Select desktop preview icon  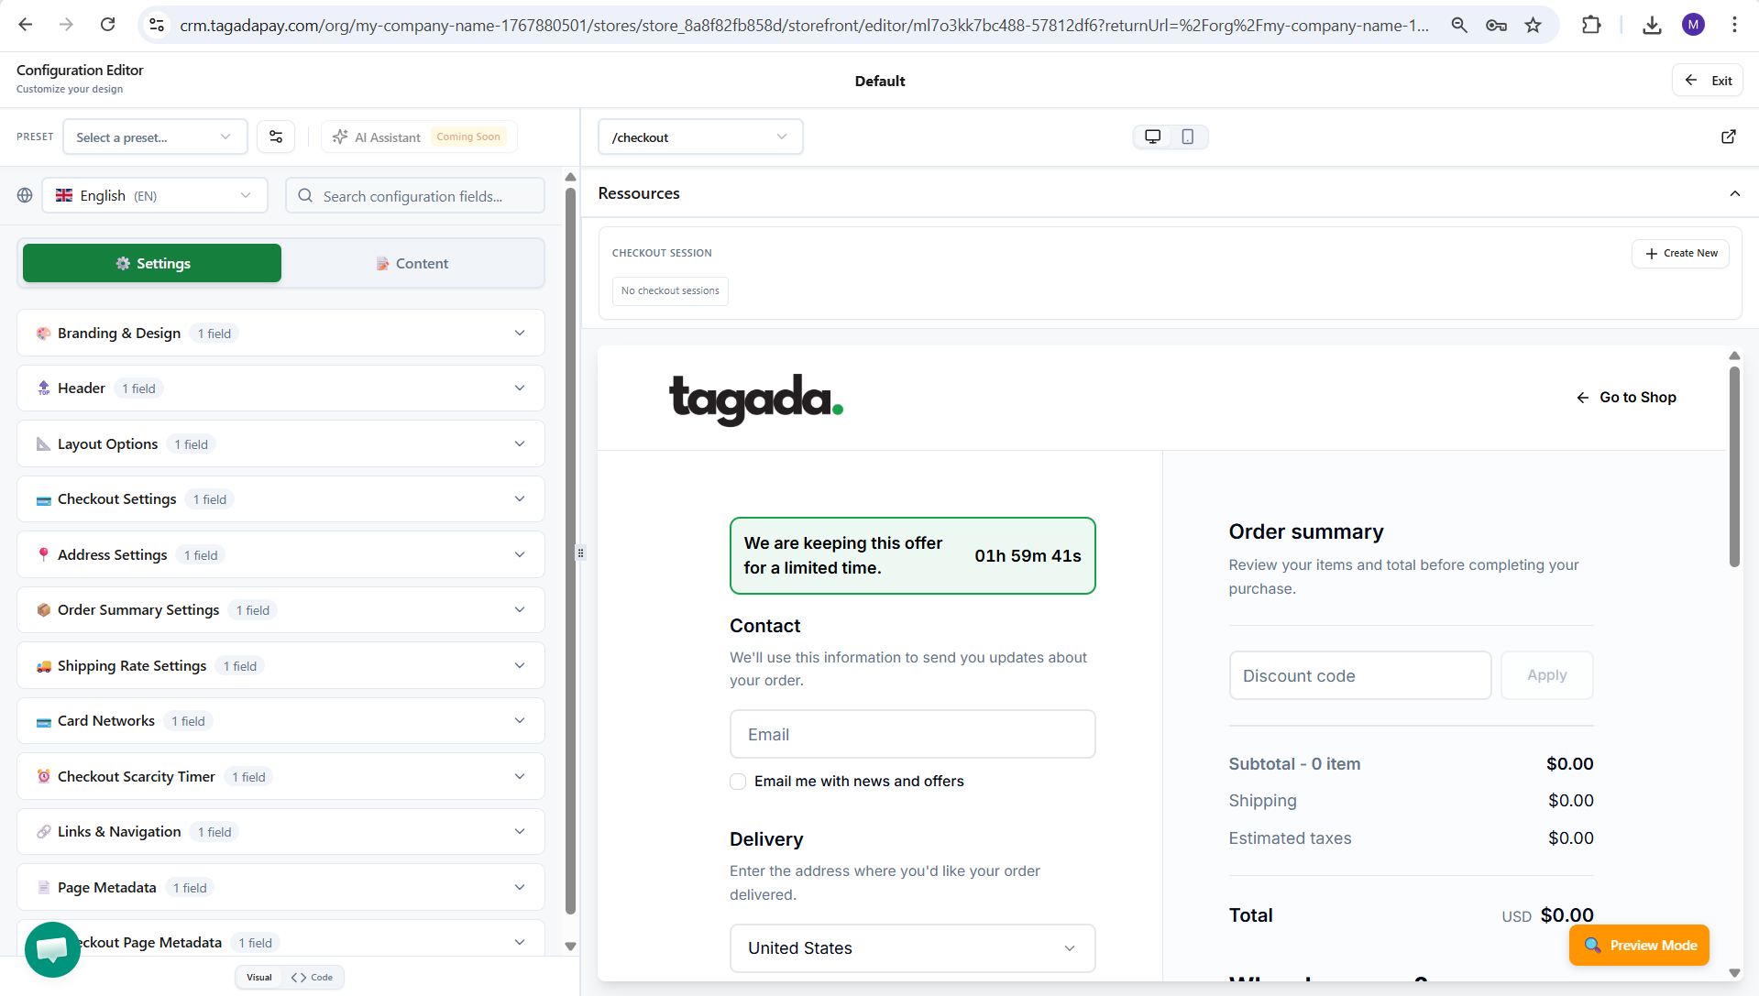click(x=1152, y=137)
